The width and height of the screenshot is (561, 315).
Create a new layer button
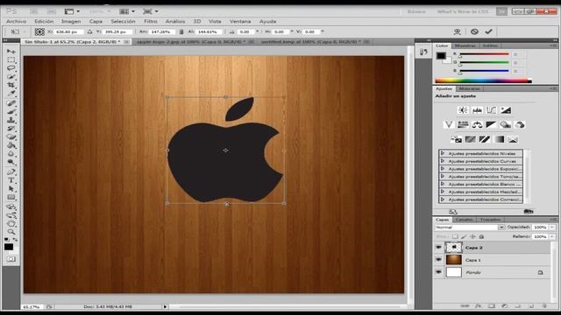tap(531, 306)
